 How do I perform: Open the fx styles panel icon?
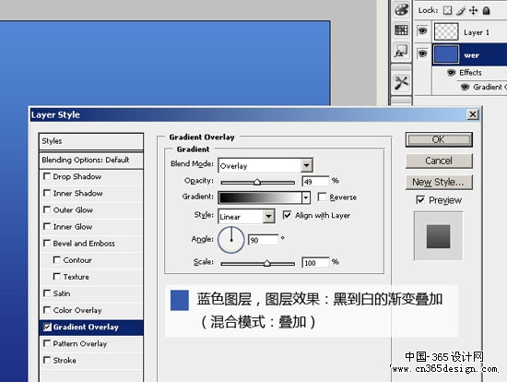click(401, 51)
